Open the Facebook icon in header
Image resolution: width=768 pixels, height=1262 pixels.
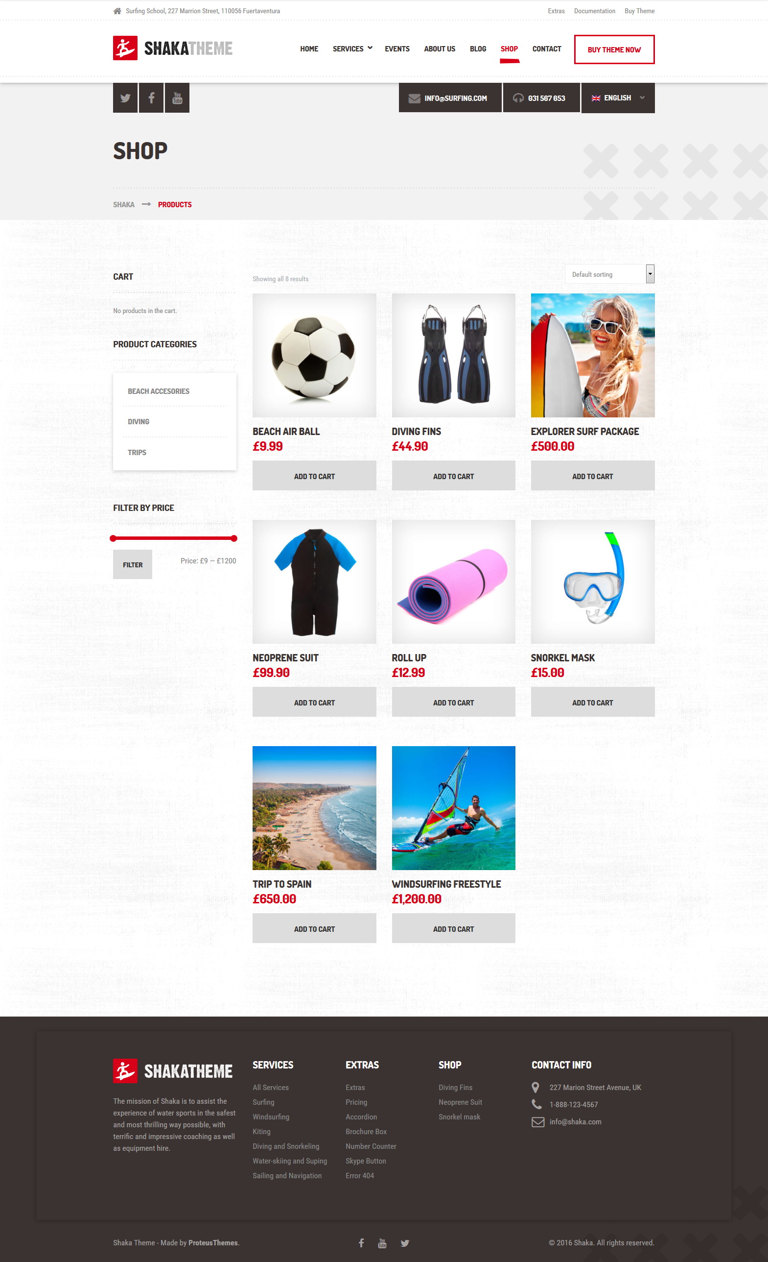[x=151, y=98]
